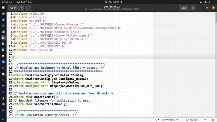The width and height of the screenshot is (217, 122).
Task: Click the Emulated machine specific data comment
Action: 64,93
